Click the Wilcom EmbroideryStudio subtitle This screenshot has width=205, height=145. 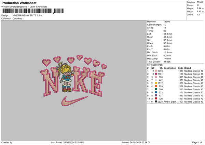(24, 7)
